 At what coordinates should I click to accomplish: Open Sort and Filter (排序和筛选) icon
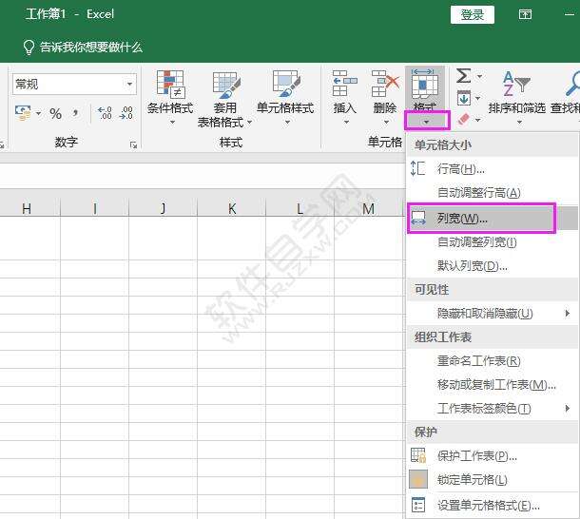pos(516,84)
